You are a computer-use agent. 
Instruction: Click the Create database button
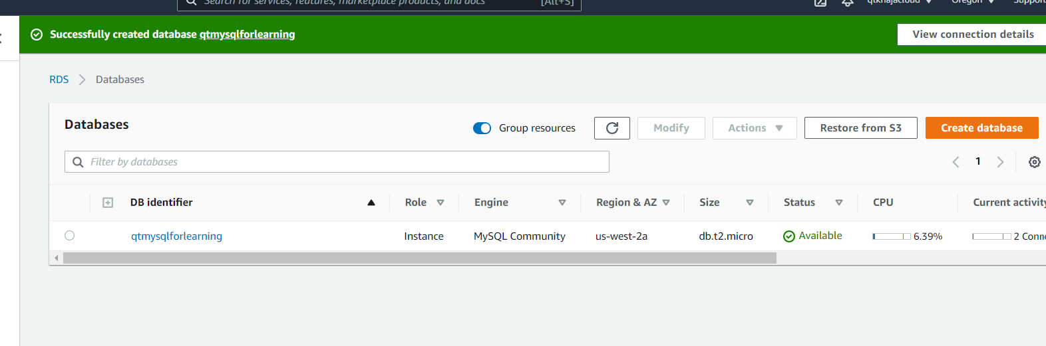pyautogui.click(x=981, y=128)
